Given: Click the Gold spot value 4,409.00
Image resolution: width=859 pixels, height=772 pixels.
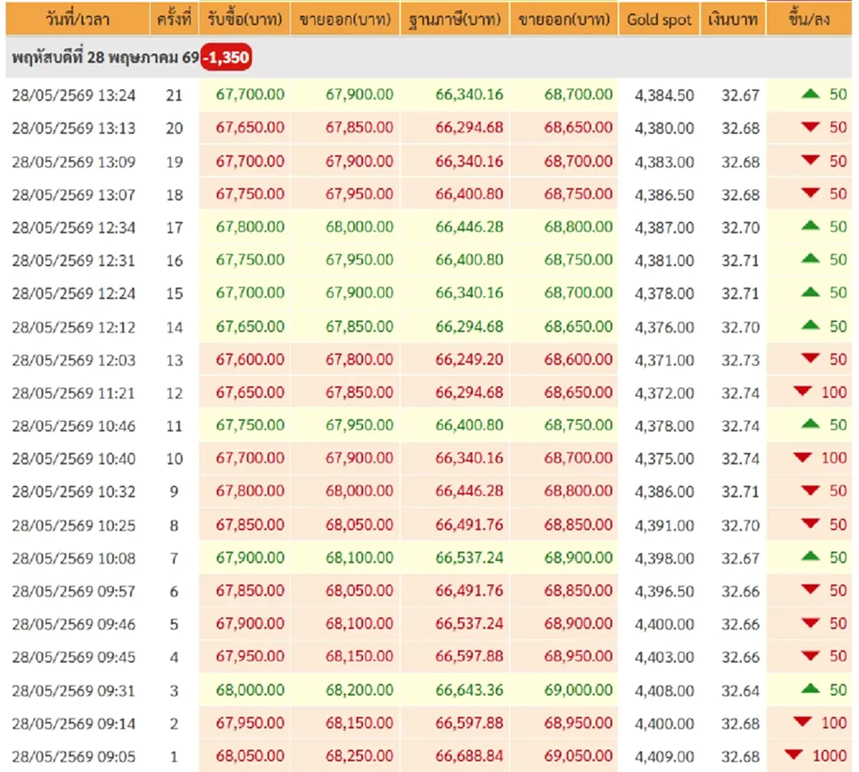Looking at the screenshot, I should (x=664, y=756).
